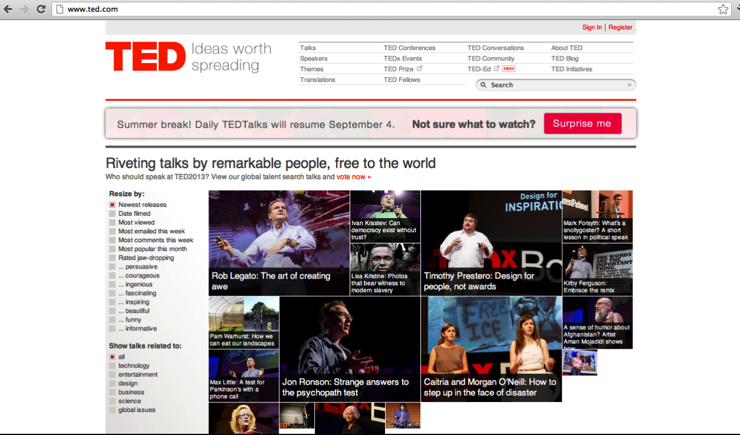Viewport: 740px width, 435px height.
Task: Open the Rob Legato talk thumbnail
Action: (279, 242)
